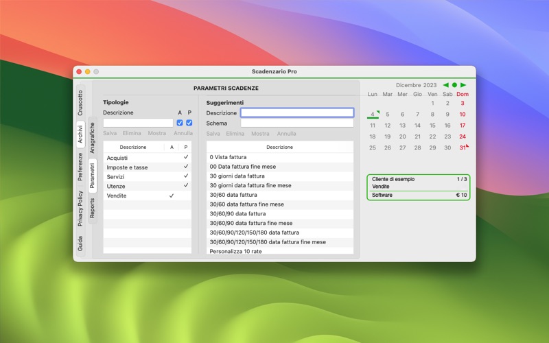Toggle the P checkbox under Tipologie

pos(189,123)
